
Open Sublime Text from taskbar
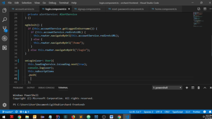[81, 117]
